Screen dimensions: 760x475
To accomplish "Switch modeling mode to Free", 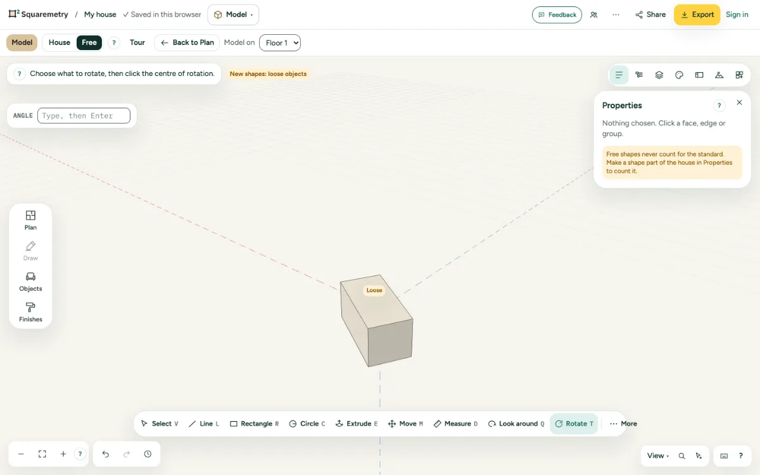I will 89,42.
